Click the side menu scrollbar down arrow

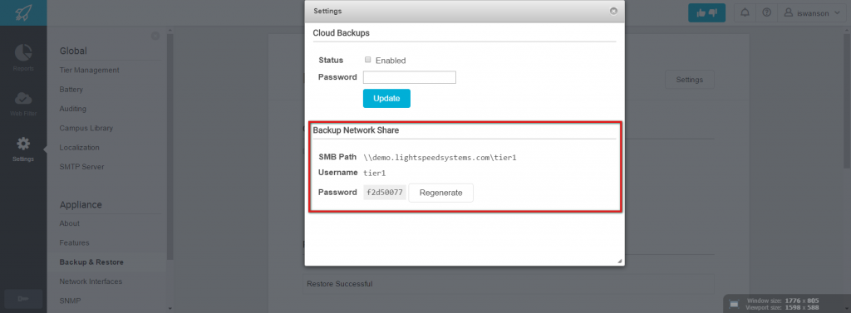coord(170,308)
